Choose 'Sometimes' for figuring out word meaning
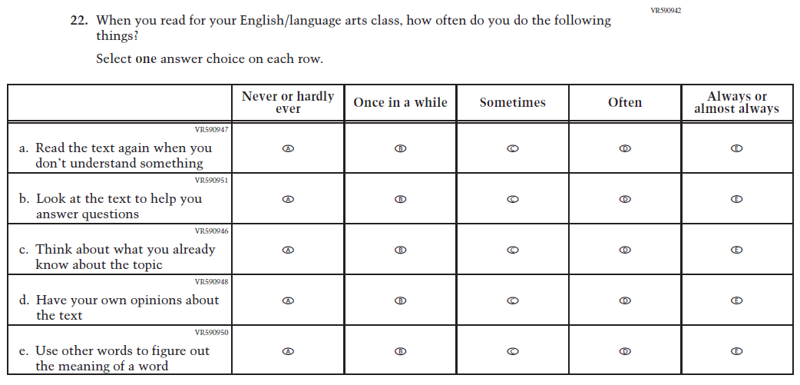Screen dimensions: 800x385 point(513,351)
